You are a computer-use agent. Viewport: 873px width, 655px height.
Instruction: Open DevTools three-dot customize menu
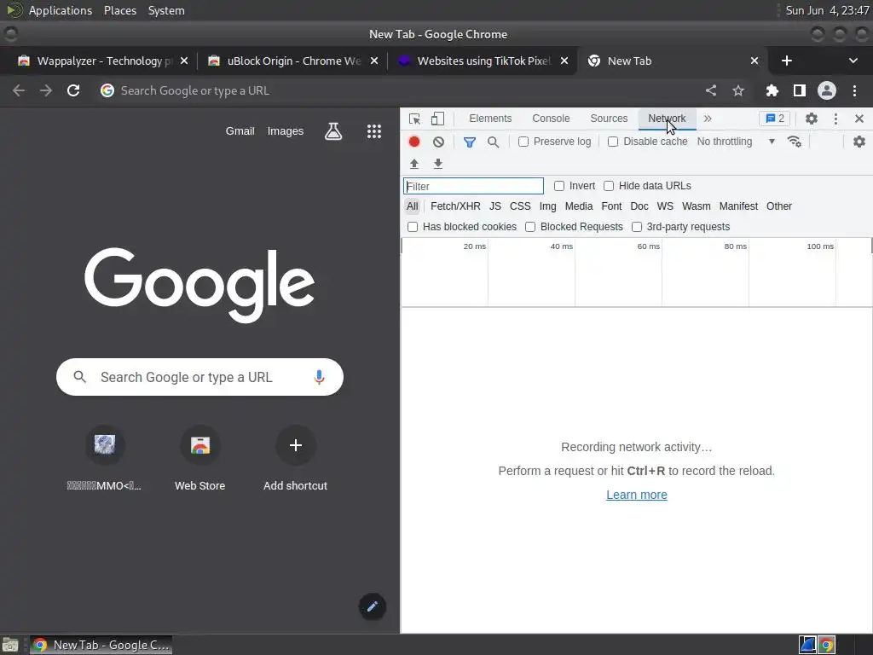click(x=835, y=119)
